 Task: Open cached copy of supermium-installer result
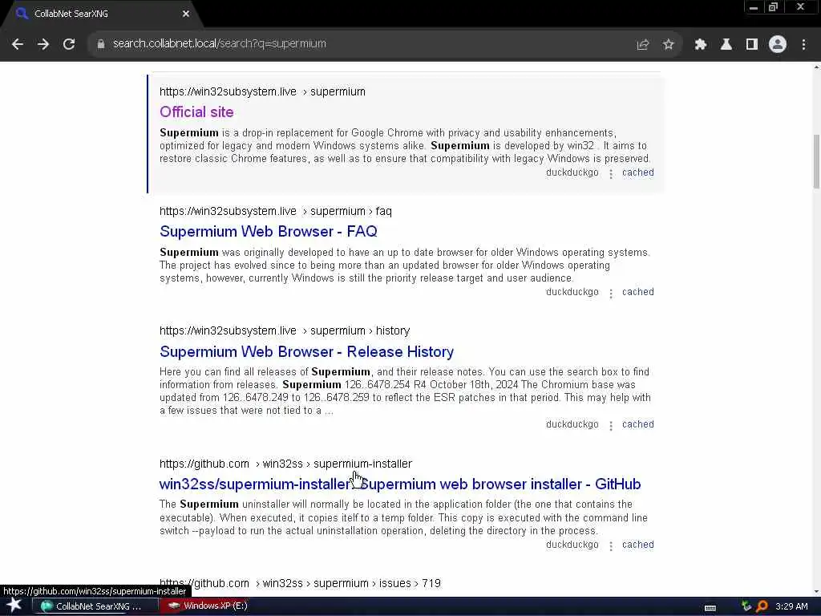click(637, 545)
